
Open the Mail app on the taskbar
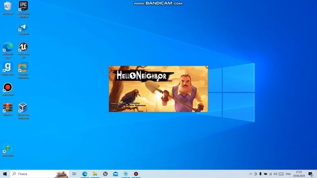[x=115, y=174]
